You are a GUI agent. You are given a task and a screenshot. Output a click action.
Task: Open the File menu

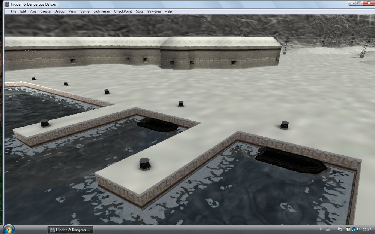pos(13,11)
